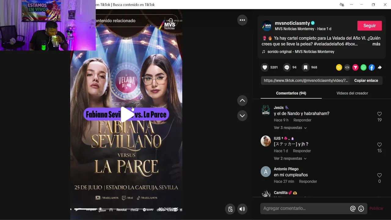Switch to the Comentarios (94) tab

coord(291,93)
